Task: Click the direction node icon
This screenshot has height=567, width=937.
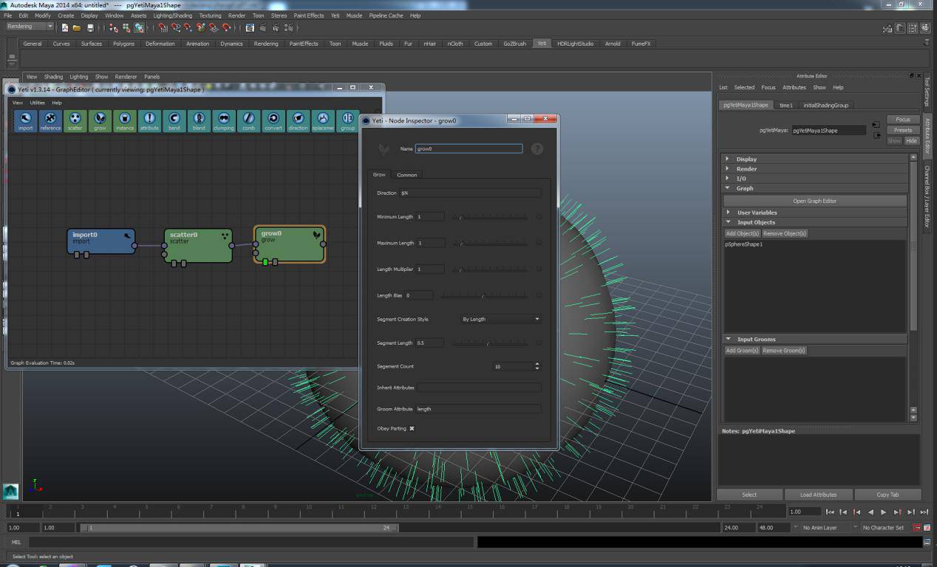Action: (298, 120)
